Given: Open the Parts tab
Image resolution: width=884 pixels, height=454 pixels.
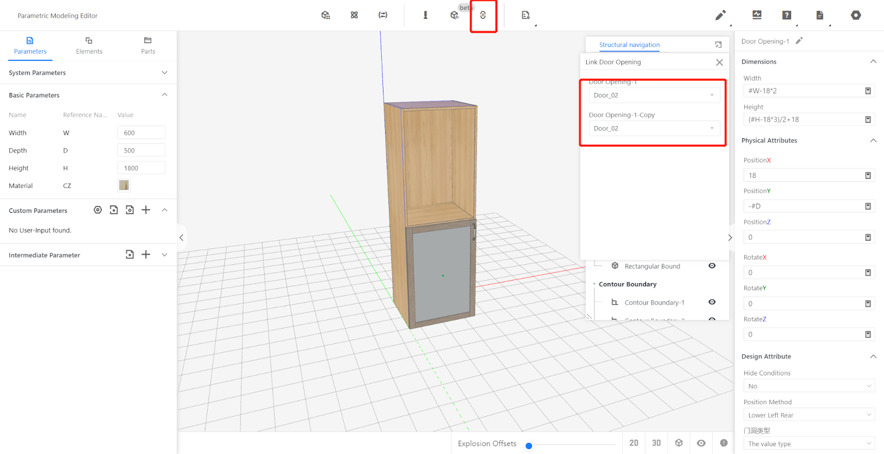Looking at the screenshot, I should (x=148, y=45).
